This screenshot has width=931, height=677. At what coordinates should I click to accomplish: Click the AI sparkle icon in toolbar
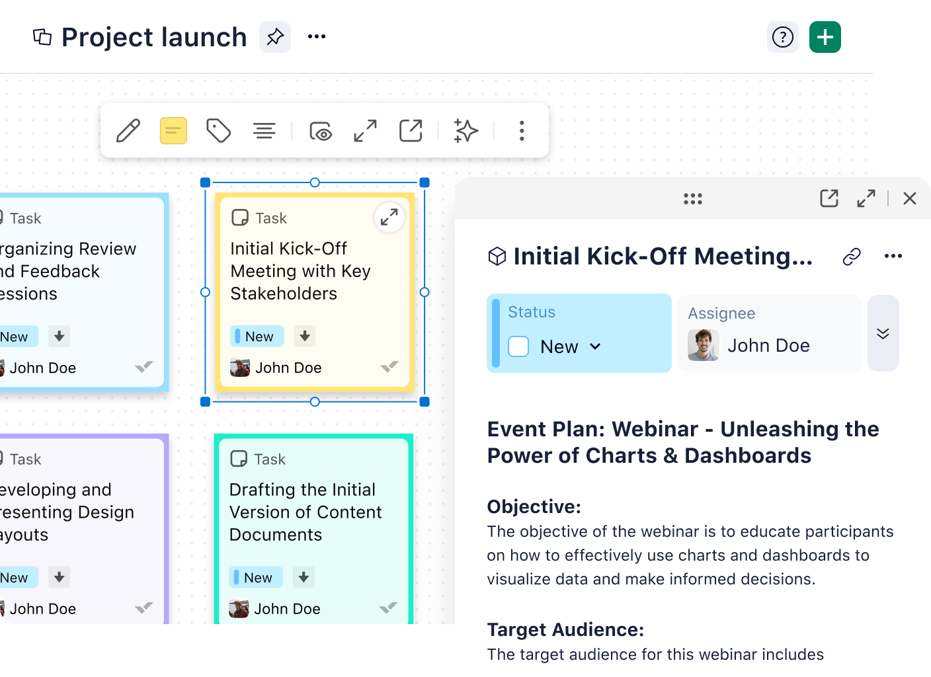pos(466,131)
